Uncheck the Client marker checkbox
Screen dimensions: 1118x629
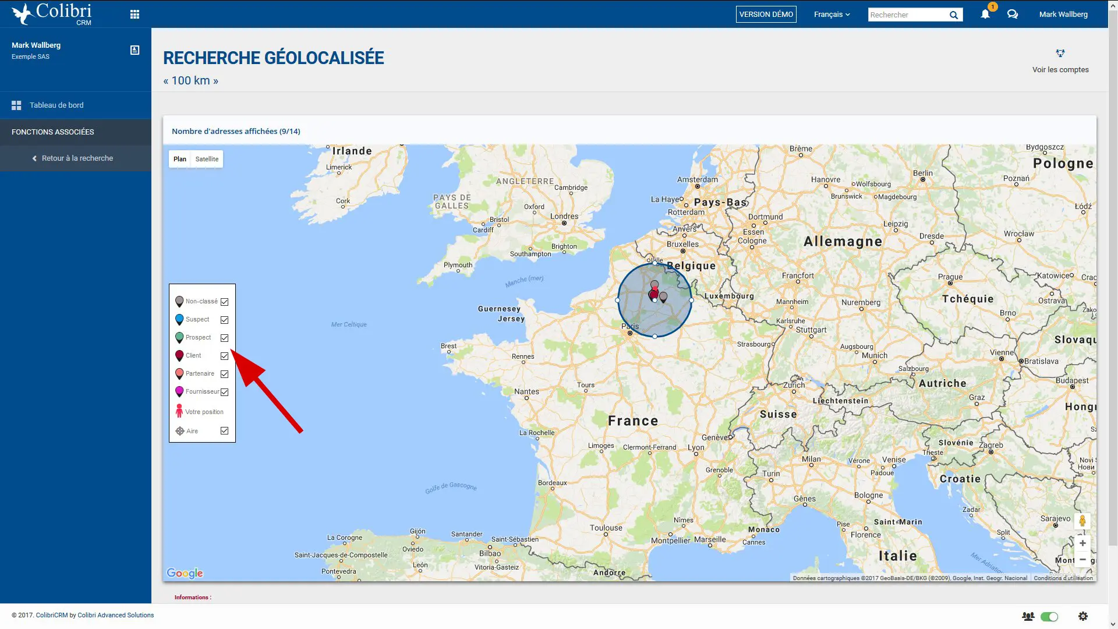coord(224,356)
